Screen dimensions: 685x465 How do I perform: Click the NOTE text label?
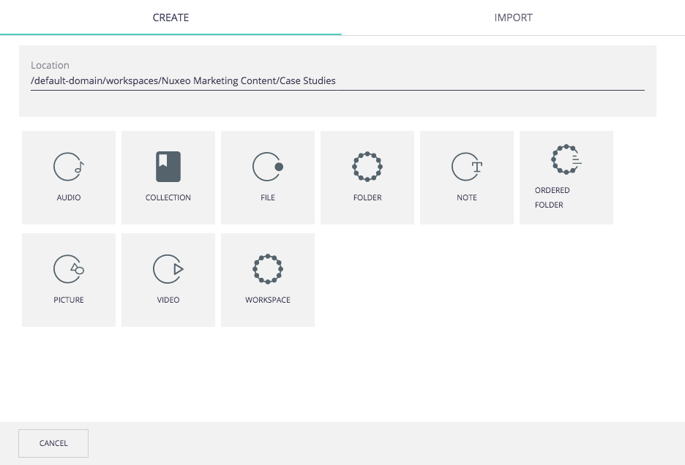click(x=467, y=197)
